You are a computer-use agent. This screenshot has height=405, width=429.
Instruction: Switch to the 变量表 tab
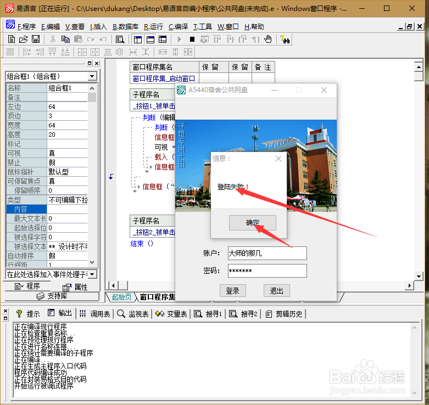tap(171, 314)
